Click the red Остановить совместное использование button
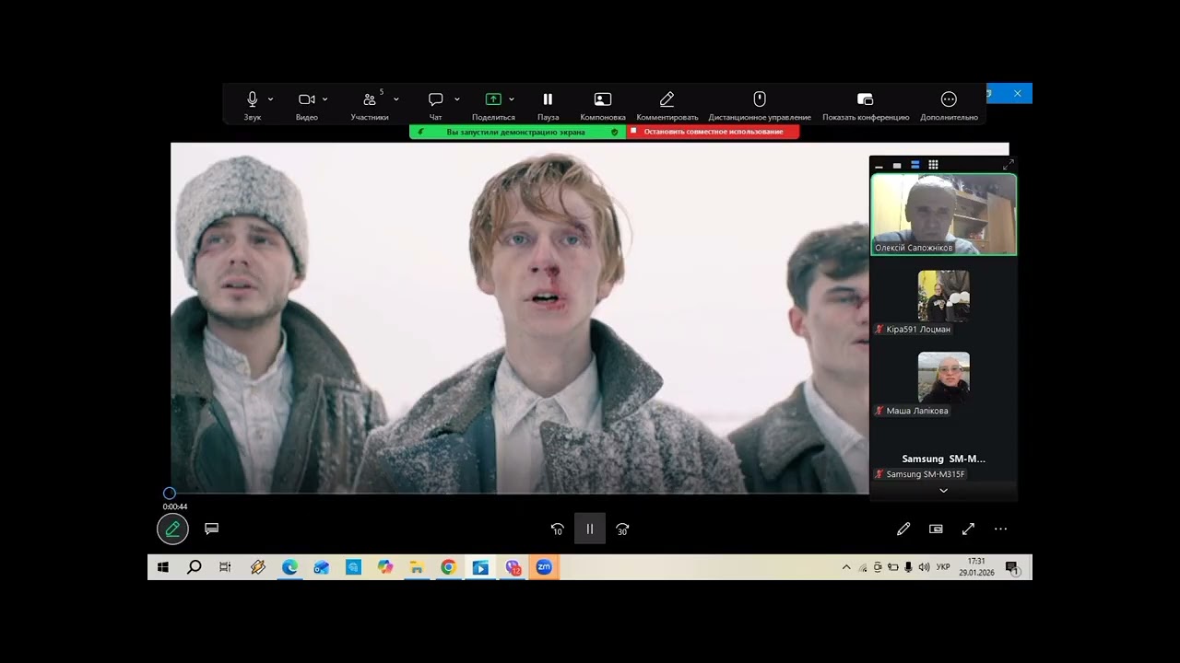The height and width of the screenshot is (663, 1180). click(x=713, y=132)
